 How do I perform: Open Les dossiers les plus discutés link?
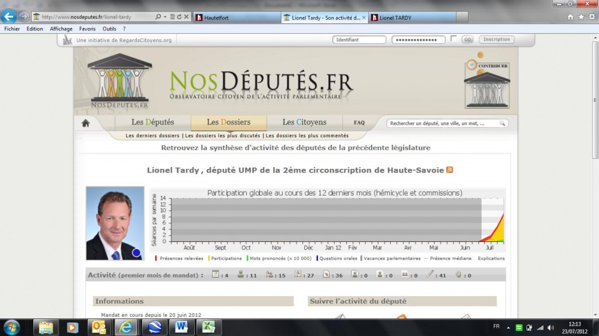tap(222, 136)
